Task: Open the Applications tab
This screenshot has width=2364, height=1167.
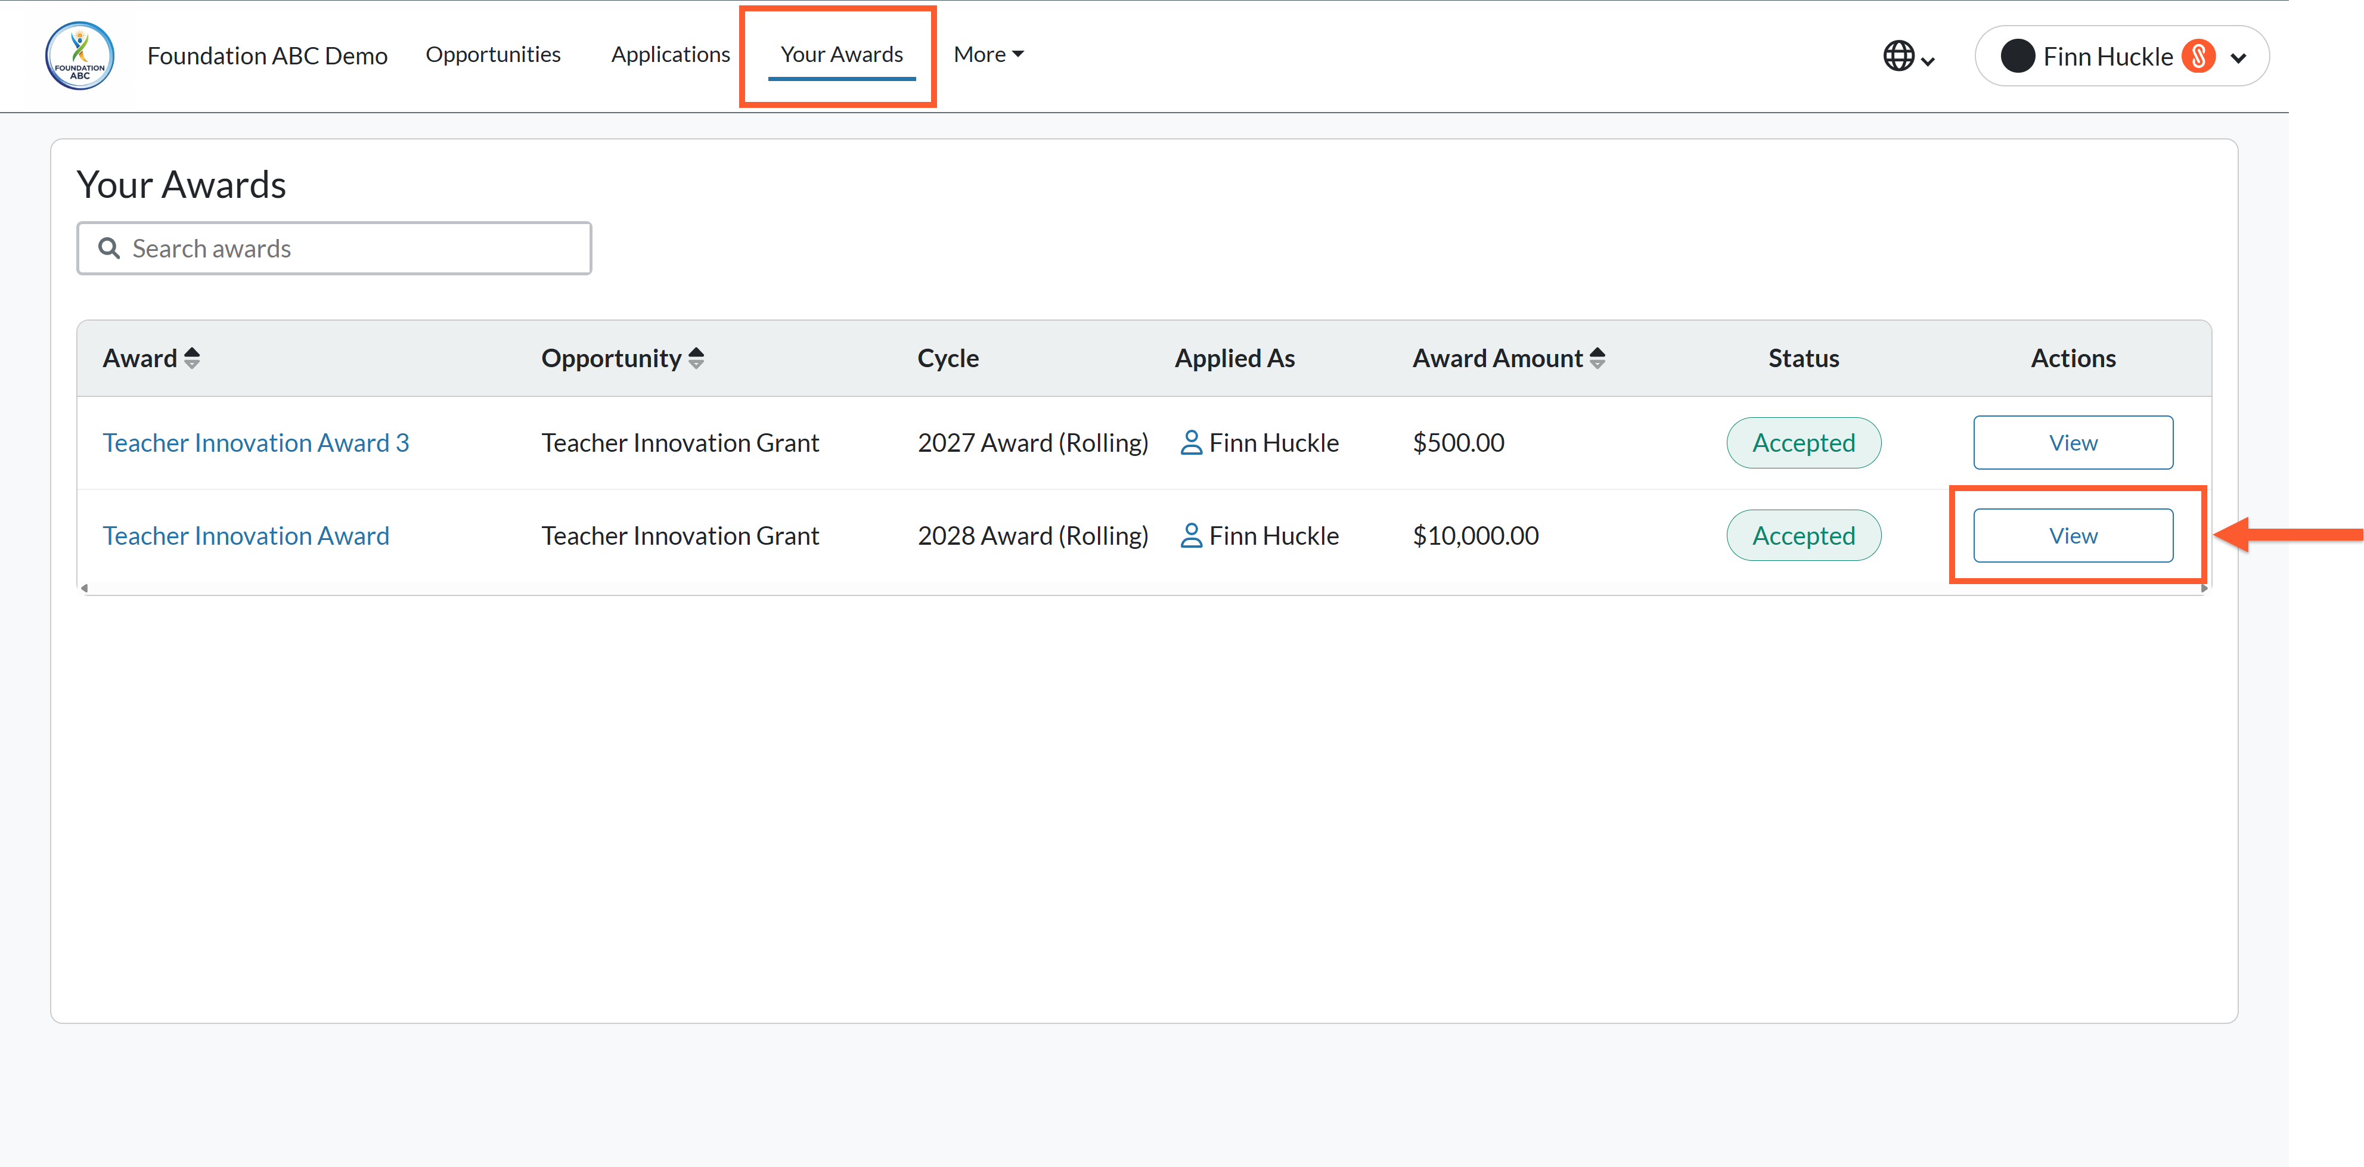Action: (670, 55)
